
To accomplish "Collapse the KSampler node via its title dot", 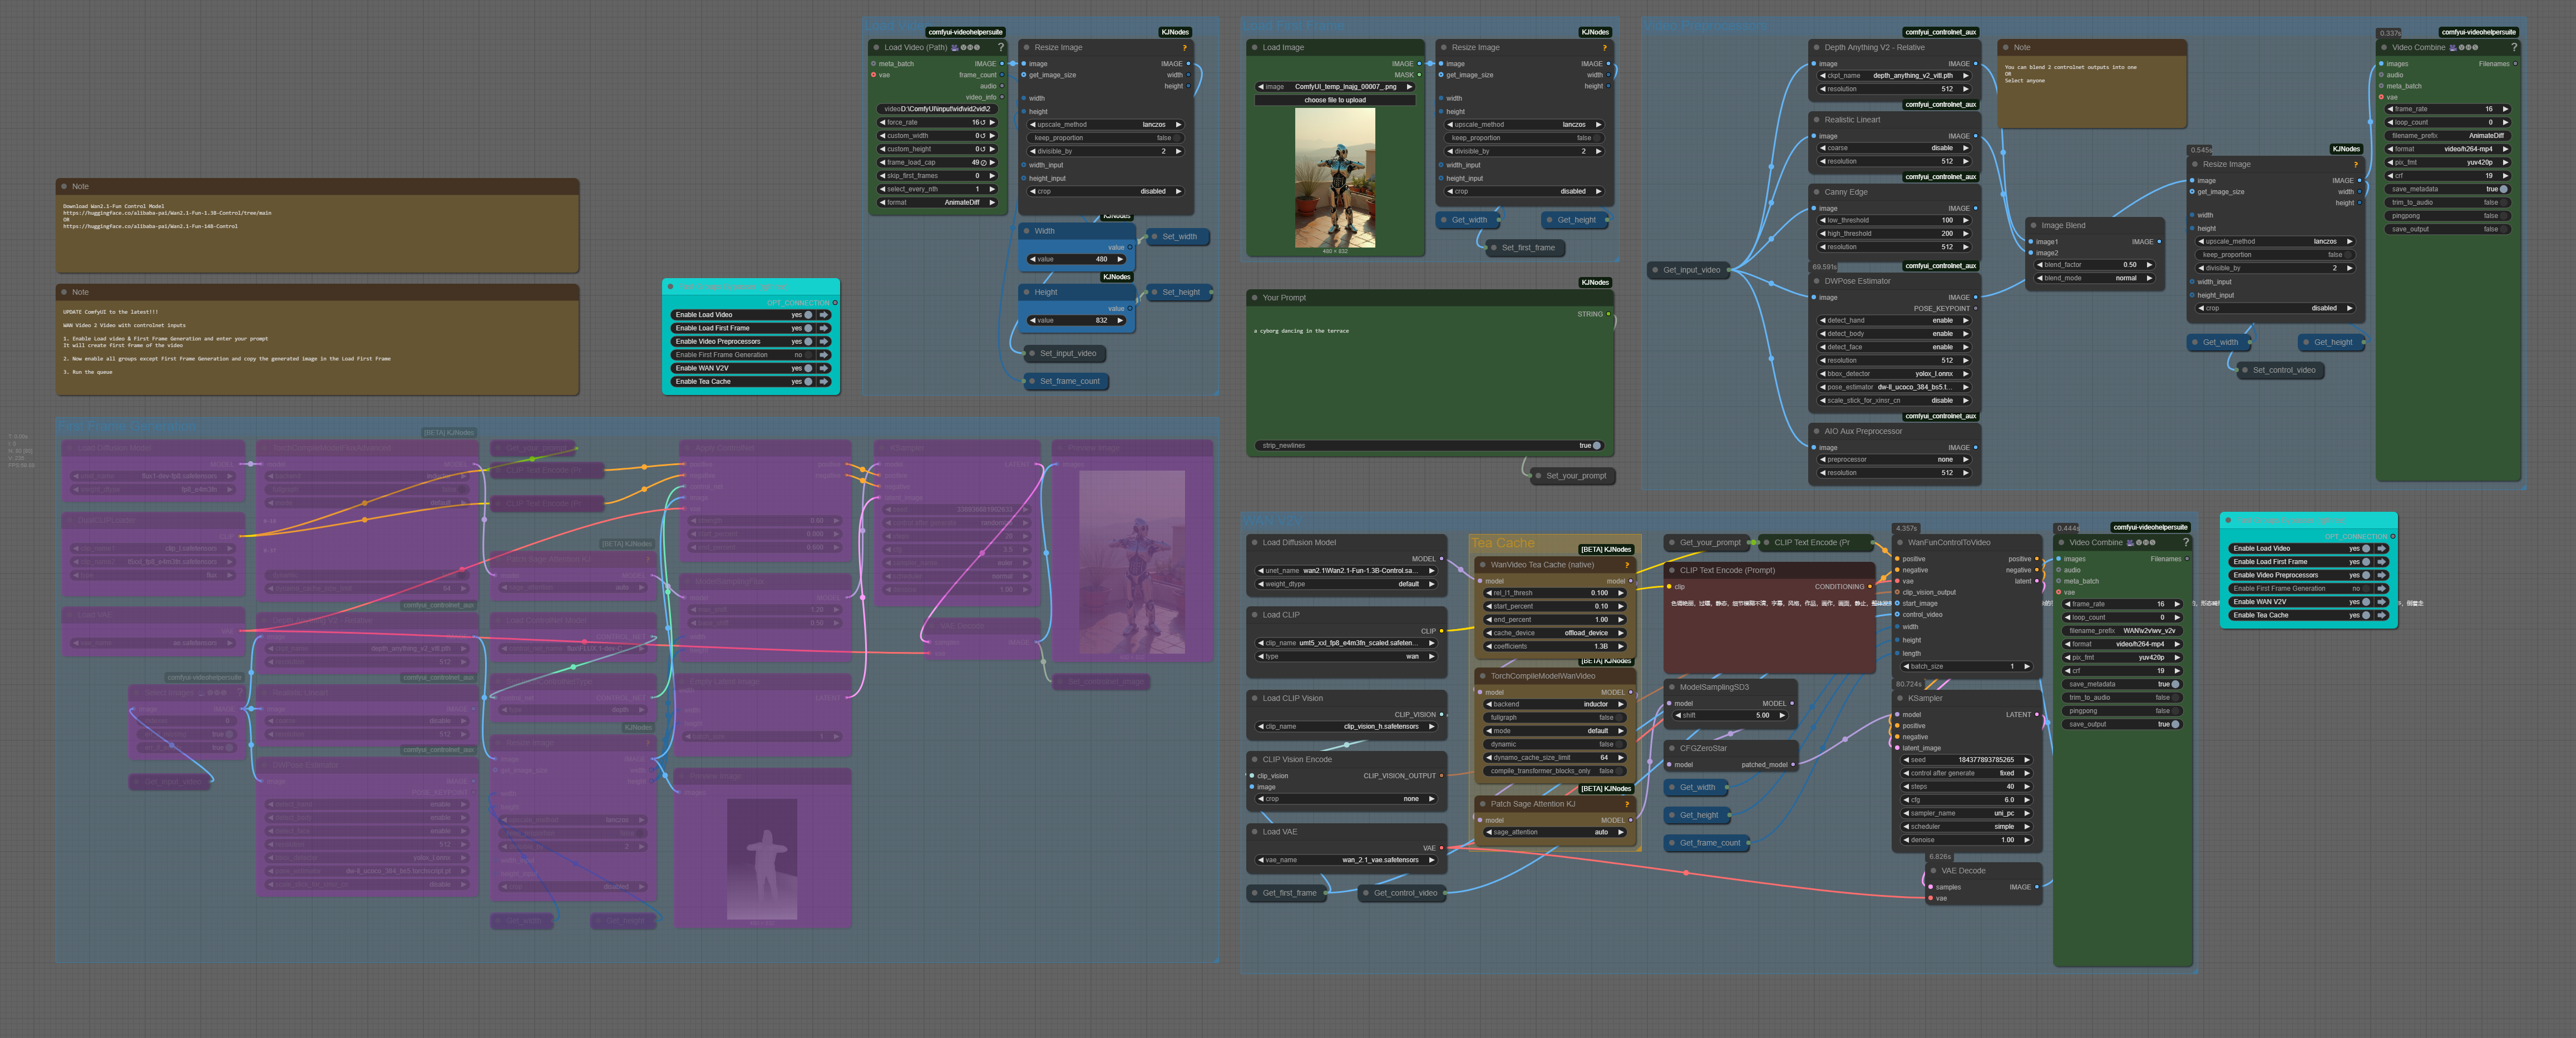I will (x=1900, y=698).
